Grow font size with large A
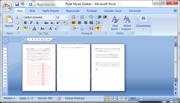 50,28
